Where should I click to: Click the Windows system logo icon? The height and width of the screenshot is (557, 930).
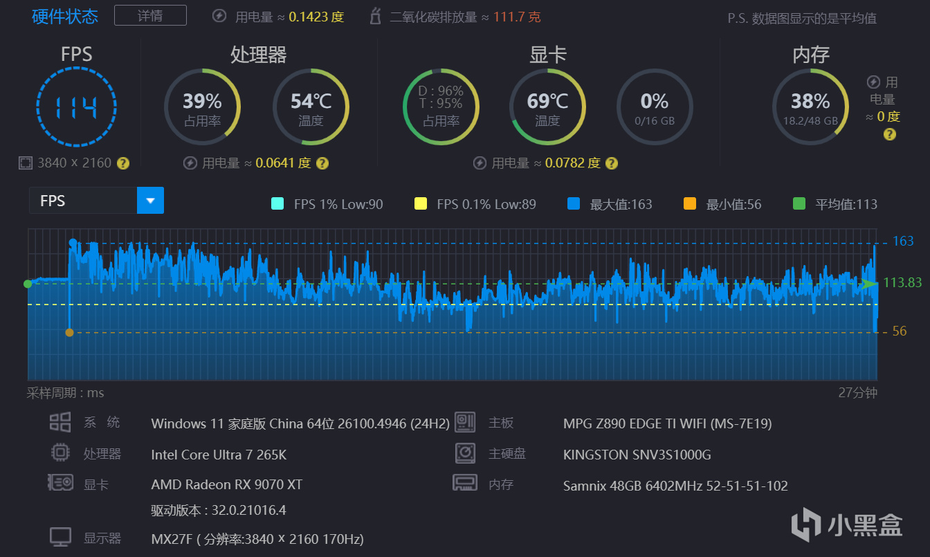coord(60,422)
